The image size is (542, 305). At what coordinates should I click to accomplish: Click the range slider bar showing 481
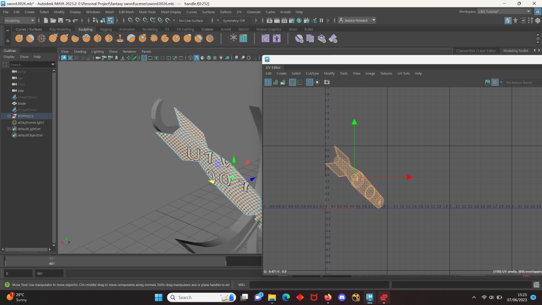point(115,261)
